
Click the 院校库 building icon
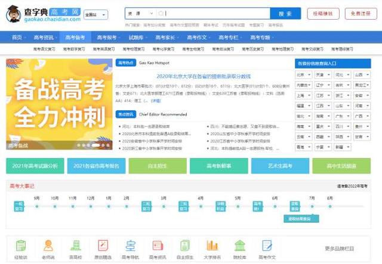(239, 247)
